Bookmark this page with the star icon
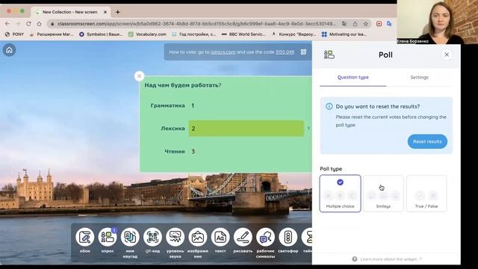The width and height of the screenshot is (478, 269). 366,23
